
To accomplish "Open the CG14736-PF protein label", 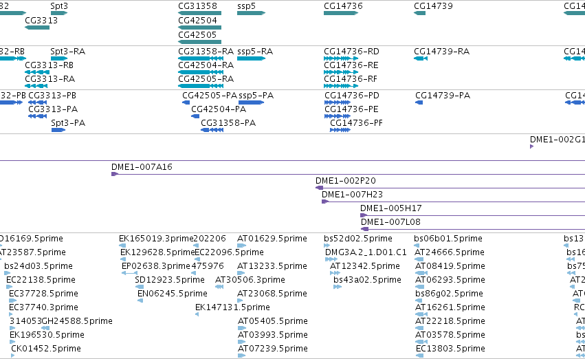I will [x=356, y=123].
